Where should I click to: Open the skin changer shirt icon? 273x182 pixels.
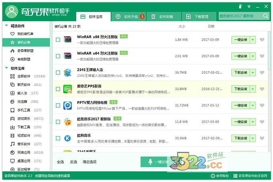(240, 6)
